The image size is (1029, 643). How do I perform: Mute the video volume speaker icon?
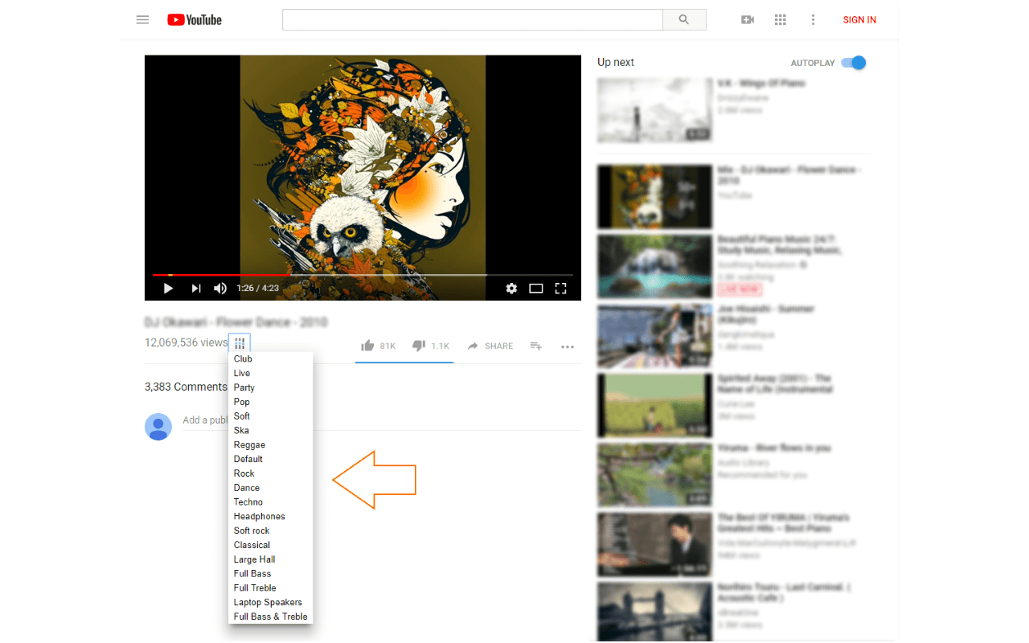(x=220, y=288)
